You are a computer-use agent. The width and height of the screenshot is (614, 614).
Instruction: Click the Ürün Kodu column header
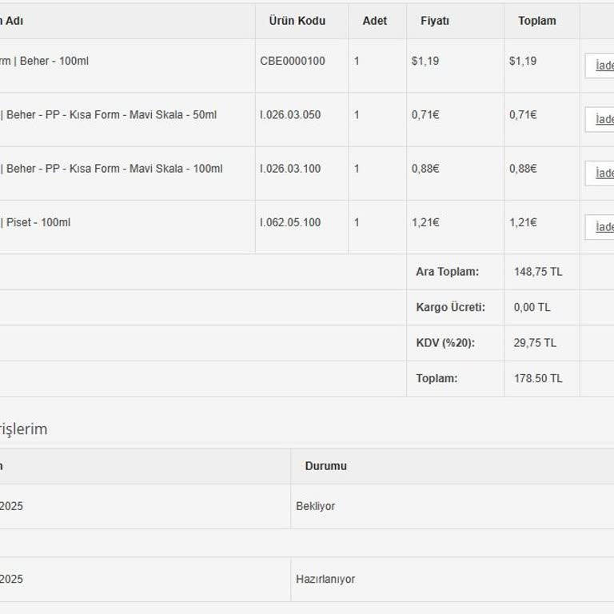pos(297,21)
